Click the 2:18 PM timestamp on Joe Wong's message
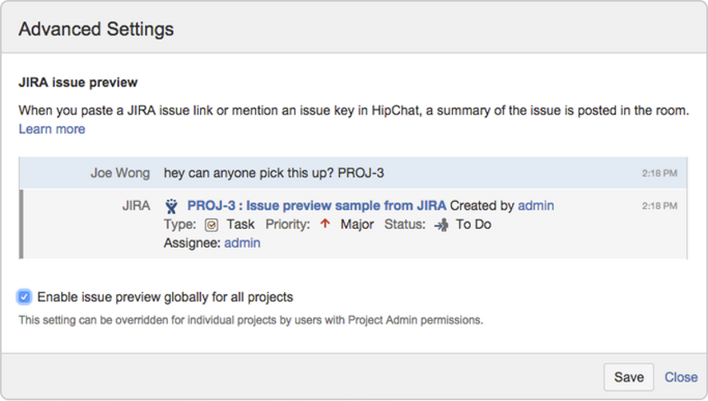This screenshot has height=401, width=708. (659, 174)
